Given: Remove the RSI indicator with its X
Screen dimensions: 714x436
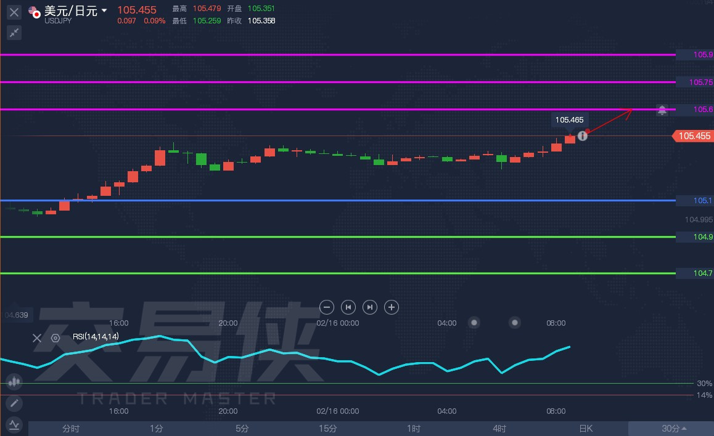Looking at the screenshot, I should [x=37, y=338].
